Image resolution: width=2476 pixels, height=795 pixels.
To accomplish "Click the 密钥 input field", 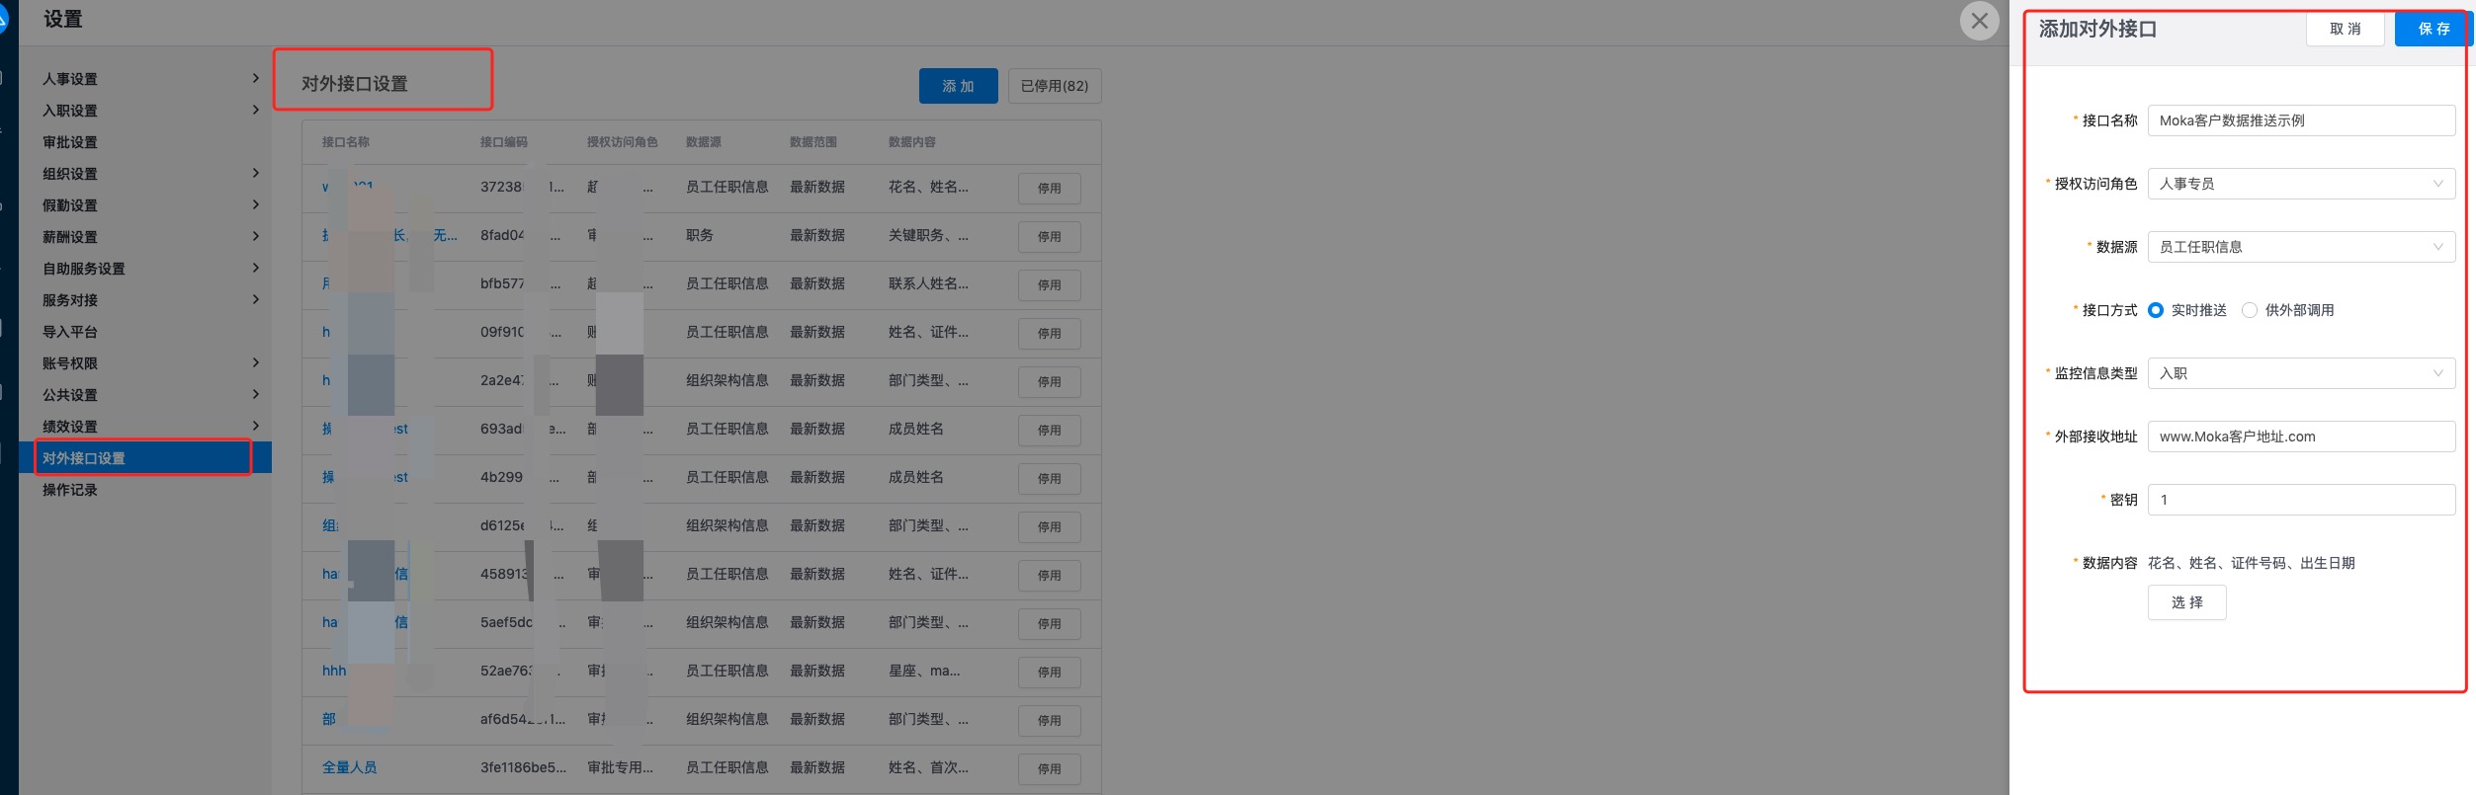I will (2301, 500).
